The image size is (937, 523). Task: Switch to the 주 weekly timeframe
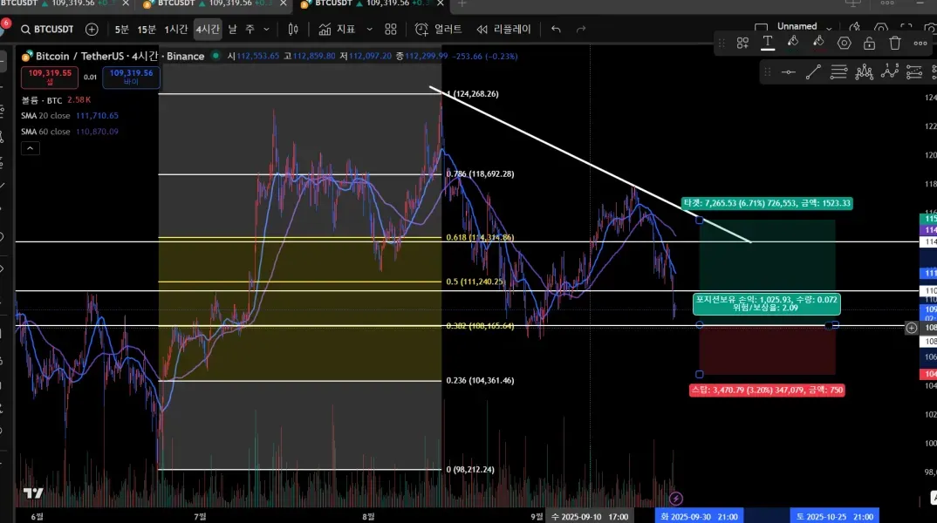click(x=250, y=30)
